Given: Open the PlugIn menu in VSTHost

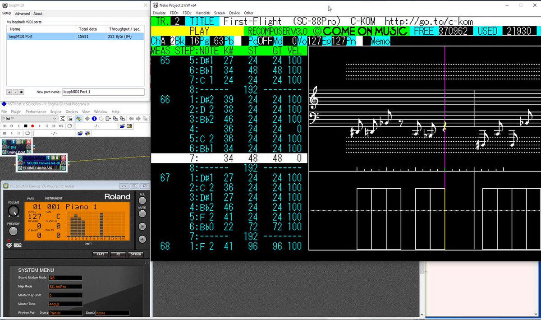Looking at the screenshot, I should pos(16,111).
